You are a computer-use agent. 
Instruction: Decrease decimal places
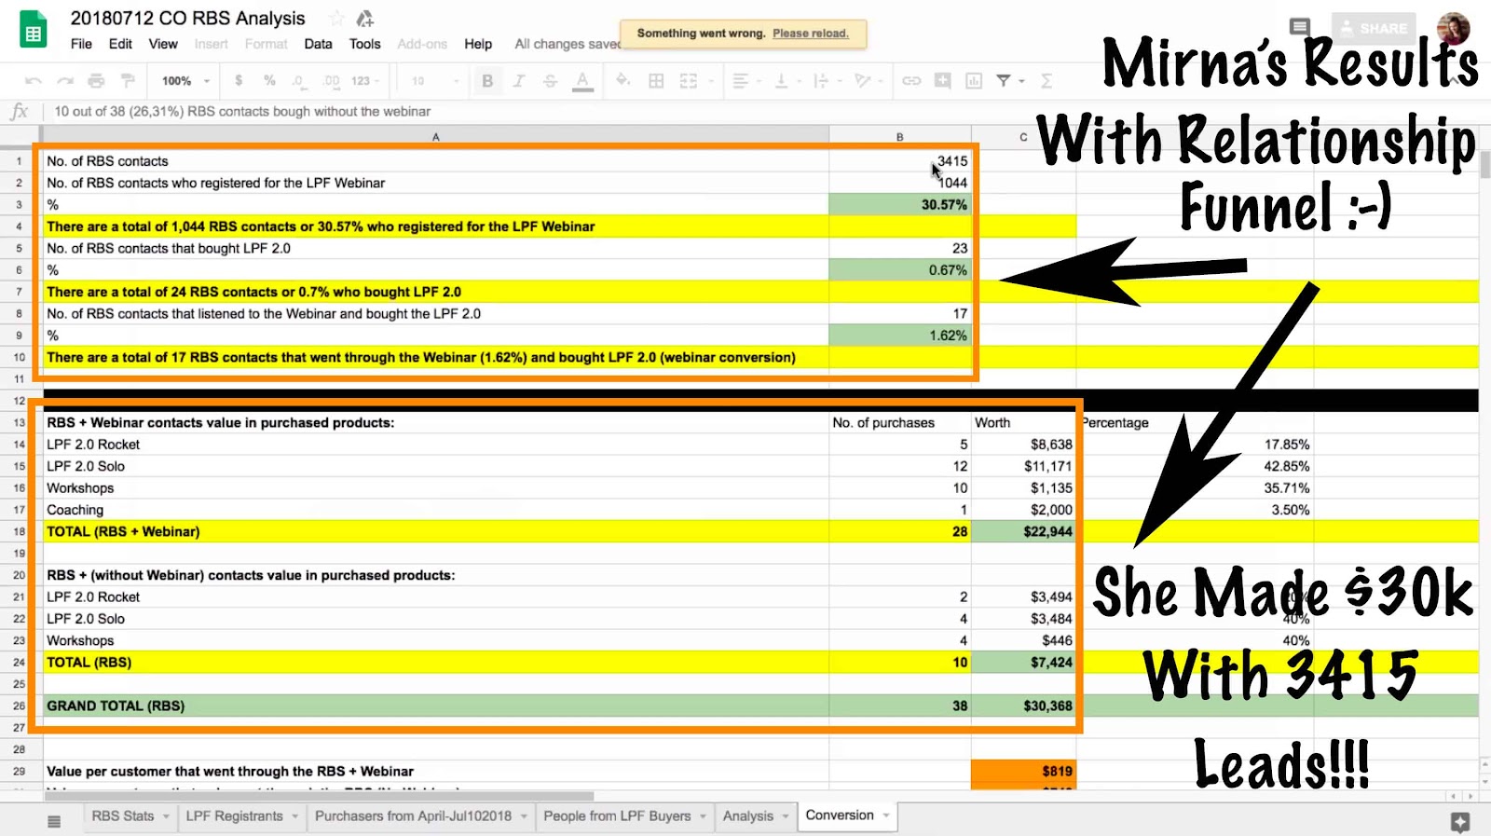click(x=299, y=81)
